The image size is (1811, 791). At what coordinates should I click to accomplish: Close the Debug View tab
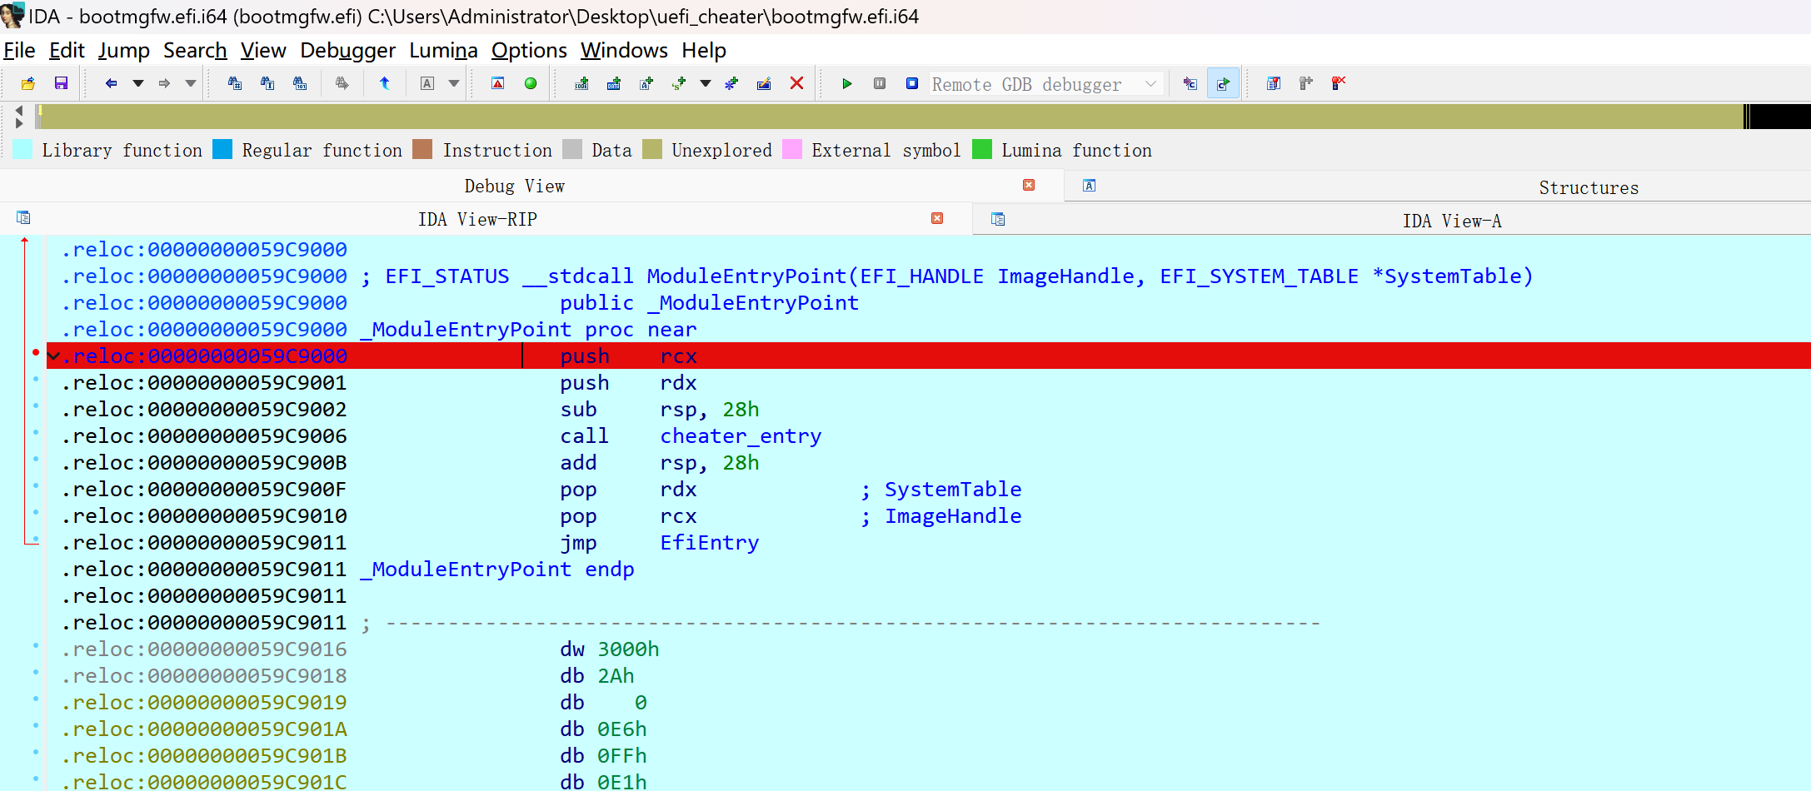1029,185
